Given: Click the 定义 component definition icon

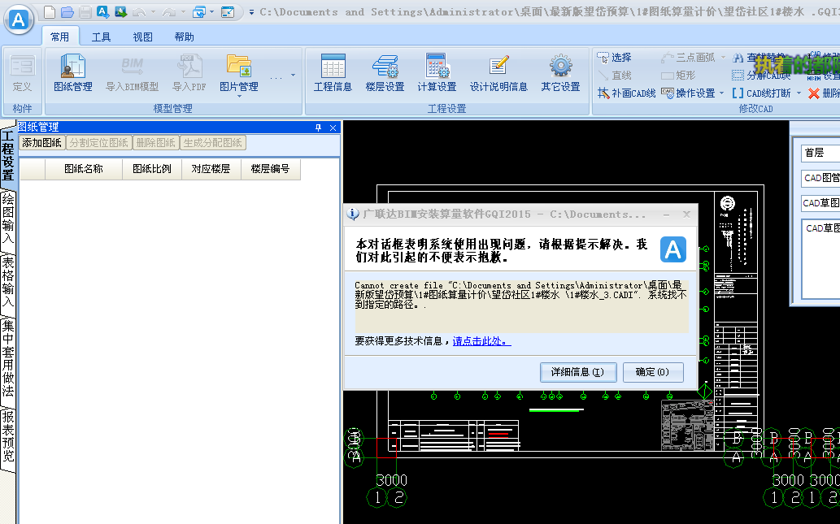Looking at the screenshot, I should pos(22,73).
